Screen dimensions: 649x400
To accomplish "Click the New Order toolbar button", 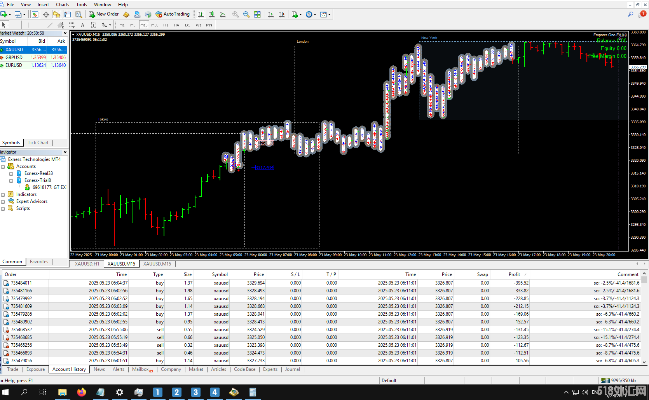I will 104,14.
